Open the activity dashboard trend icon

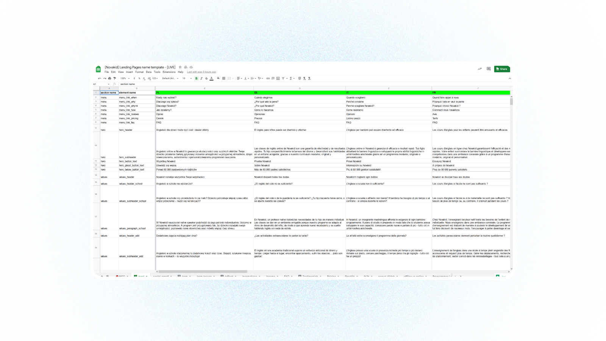(479, 69)
